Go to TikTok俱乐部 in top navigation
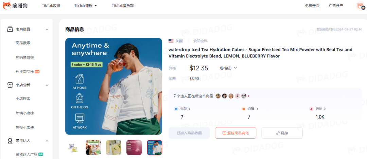This screenshot has height=159, width=367. coord(123,6)
